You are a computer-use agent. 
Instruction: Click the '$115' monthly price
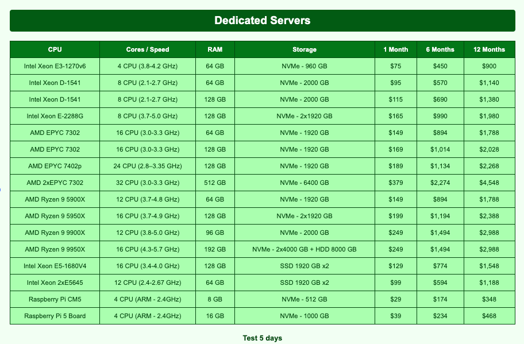coord(396,99)
